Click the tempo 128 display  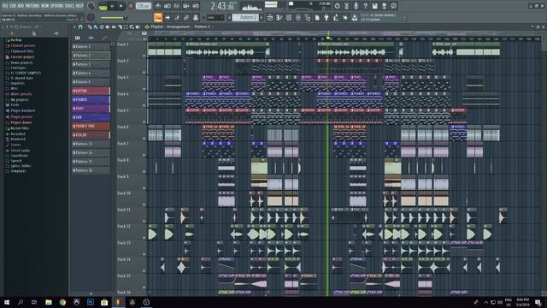tap(143, 6)
